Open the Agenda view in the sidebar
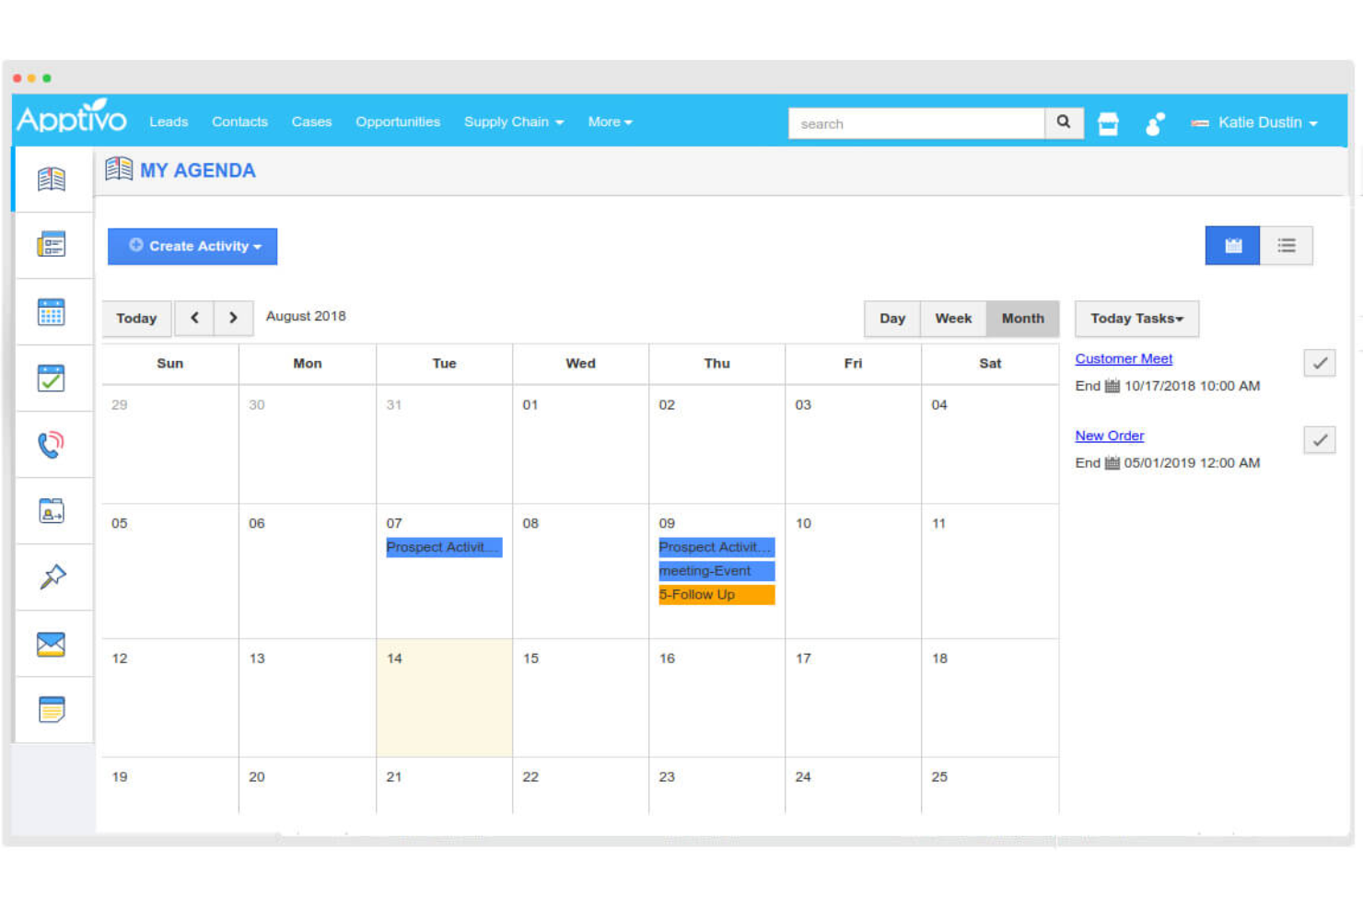Image resolution: width=1363 pixels, height=909 pixels. pyautogui.click(x=51, y=179)
